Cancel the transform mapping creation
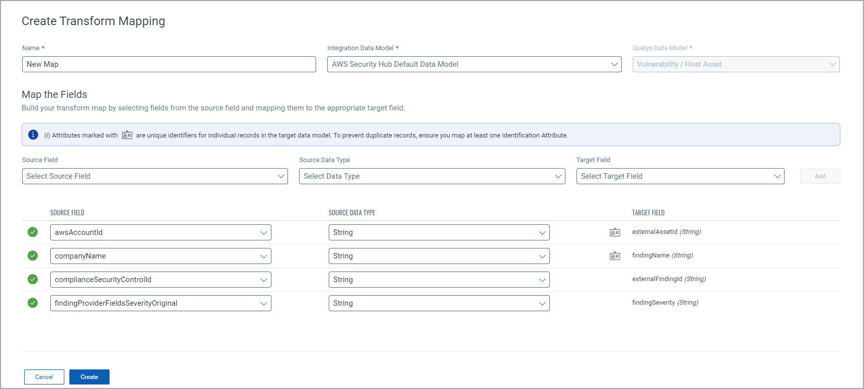 point(44,377)
